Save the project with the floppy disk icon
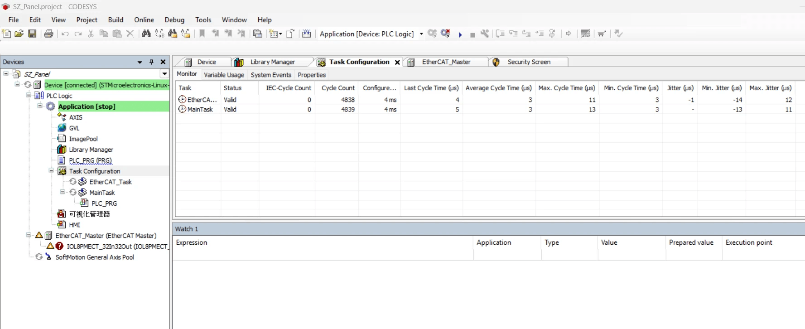This screenshot has height=329, width=805. pos(32,34)
